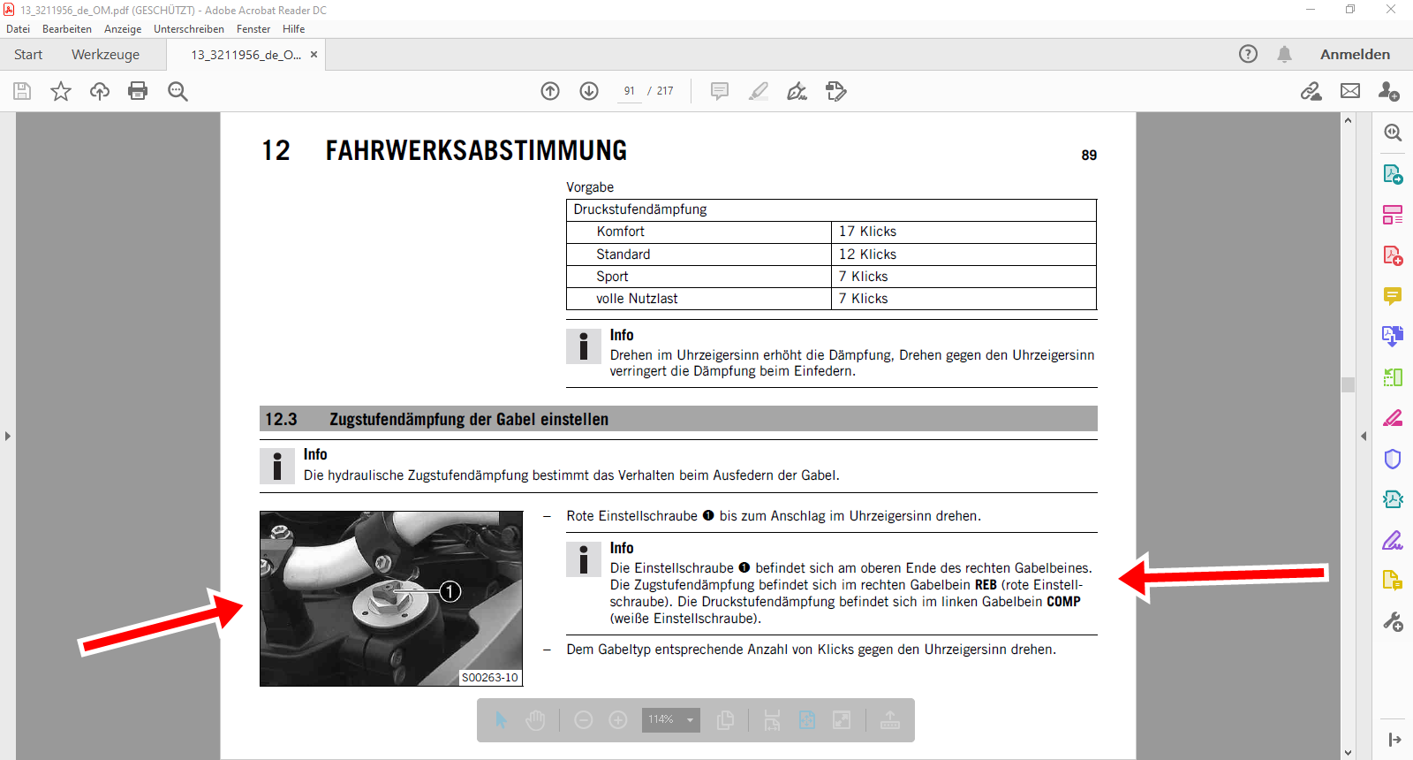Go to the previous page with the up arrow

pos(550,91)
